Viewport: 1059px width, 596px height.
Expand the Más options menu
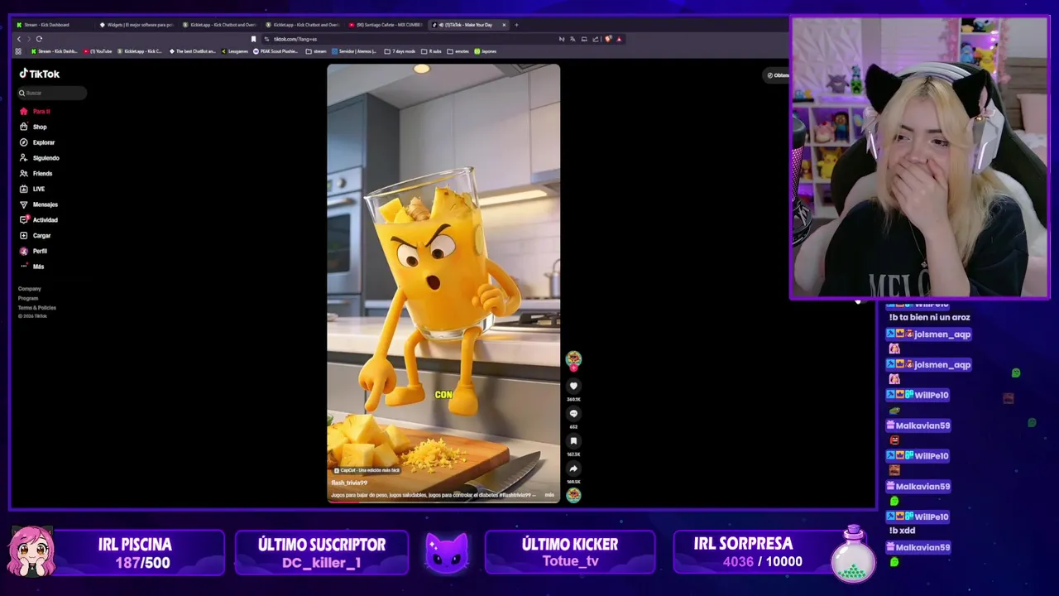tap(32, 267)
